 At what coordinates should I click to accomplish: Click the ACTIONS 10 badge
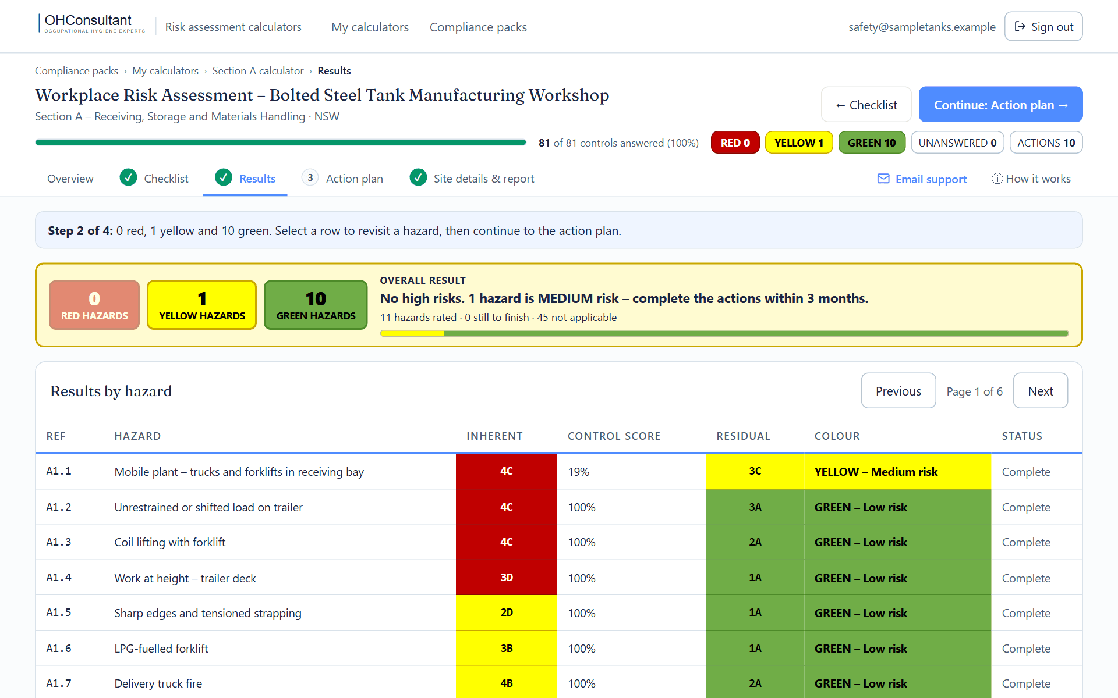(x=1046, y=143)
